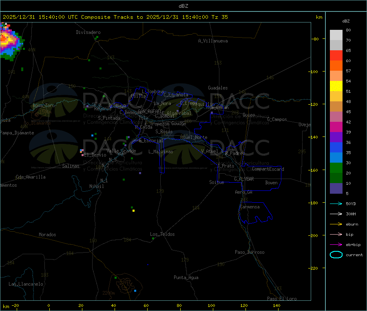Click the 2200m elevation contour label
This screenshot has width=367, height=311.
click(x=108, y=293)
